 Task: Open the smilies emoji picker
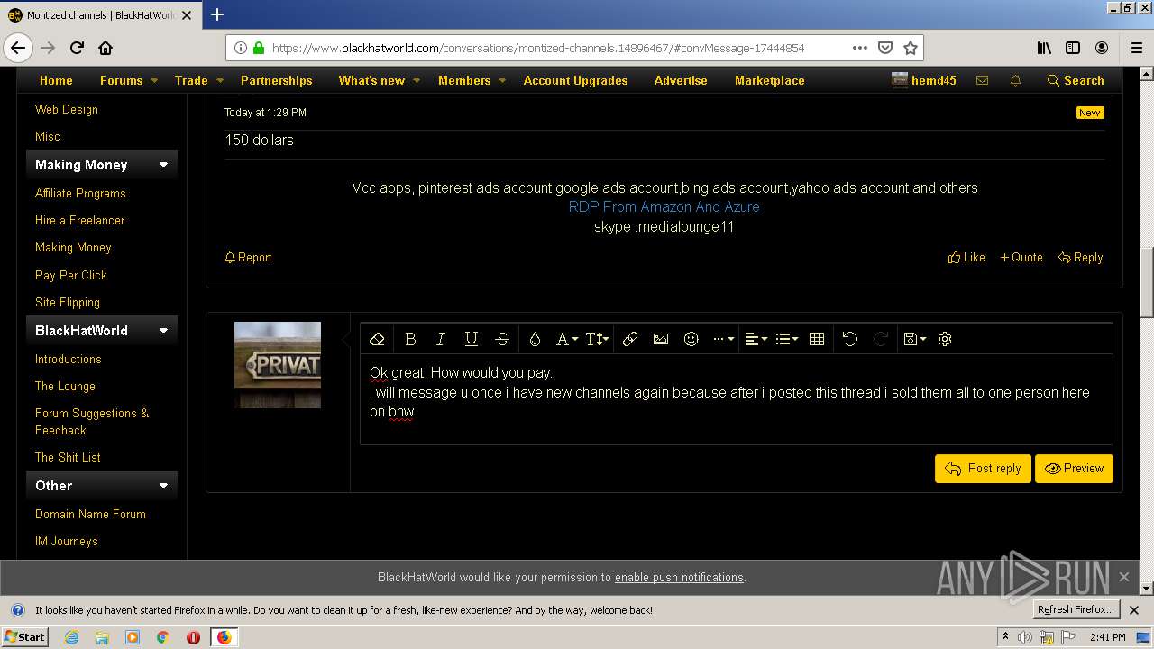click(x=691, y=339)
